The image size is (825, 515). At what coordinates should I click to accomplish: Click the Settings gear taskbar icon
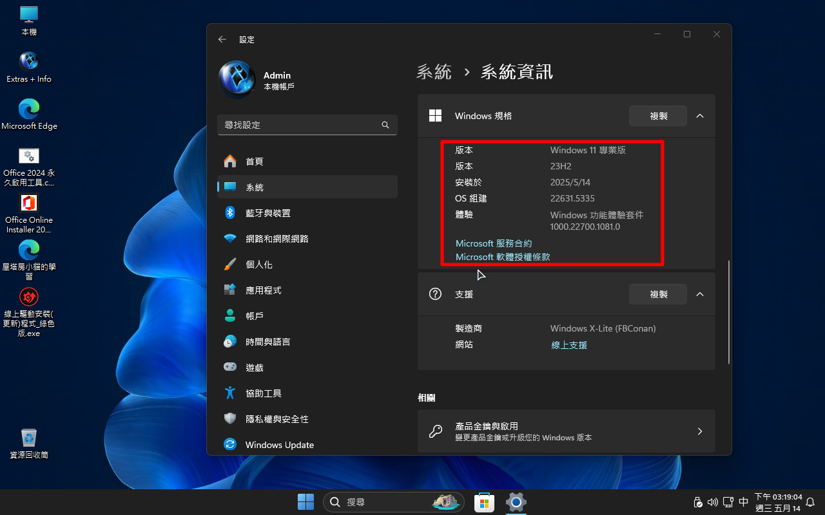click(516, 502)
